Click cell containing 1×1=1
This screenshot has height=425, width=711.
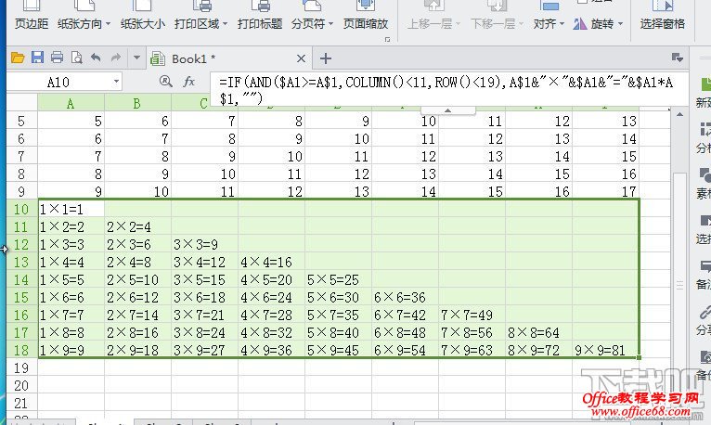tap(71, 209)
